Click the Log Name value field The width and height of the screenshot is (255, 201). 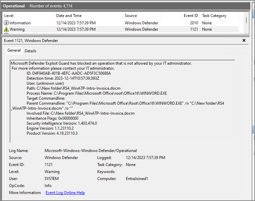tap(91, 151)
